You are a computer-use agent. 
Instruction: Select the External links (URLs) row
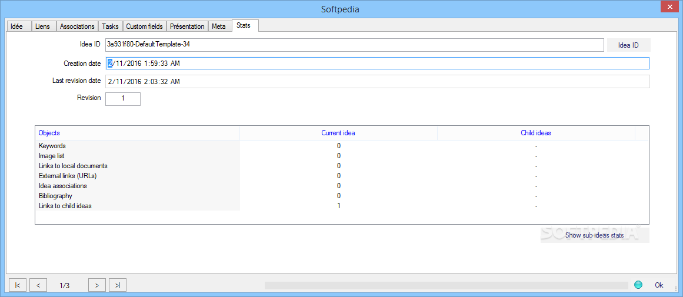[342, 176]
